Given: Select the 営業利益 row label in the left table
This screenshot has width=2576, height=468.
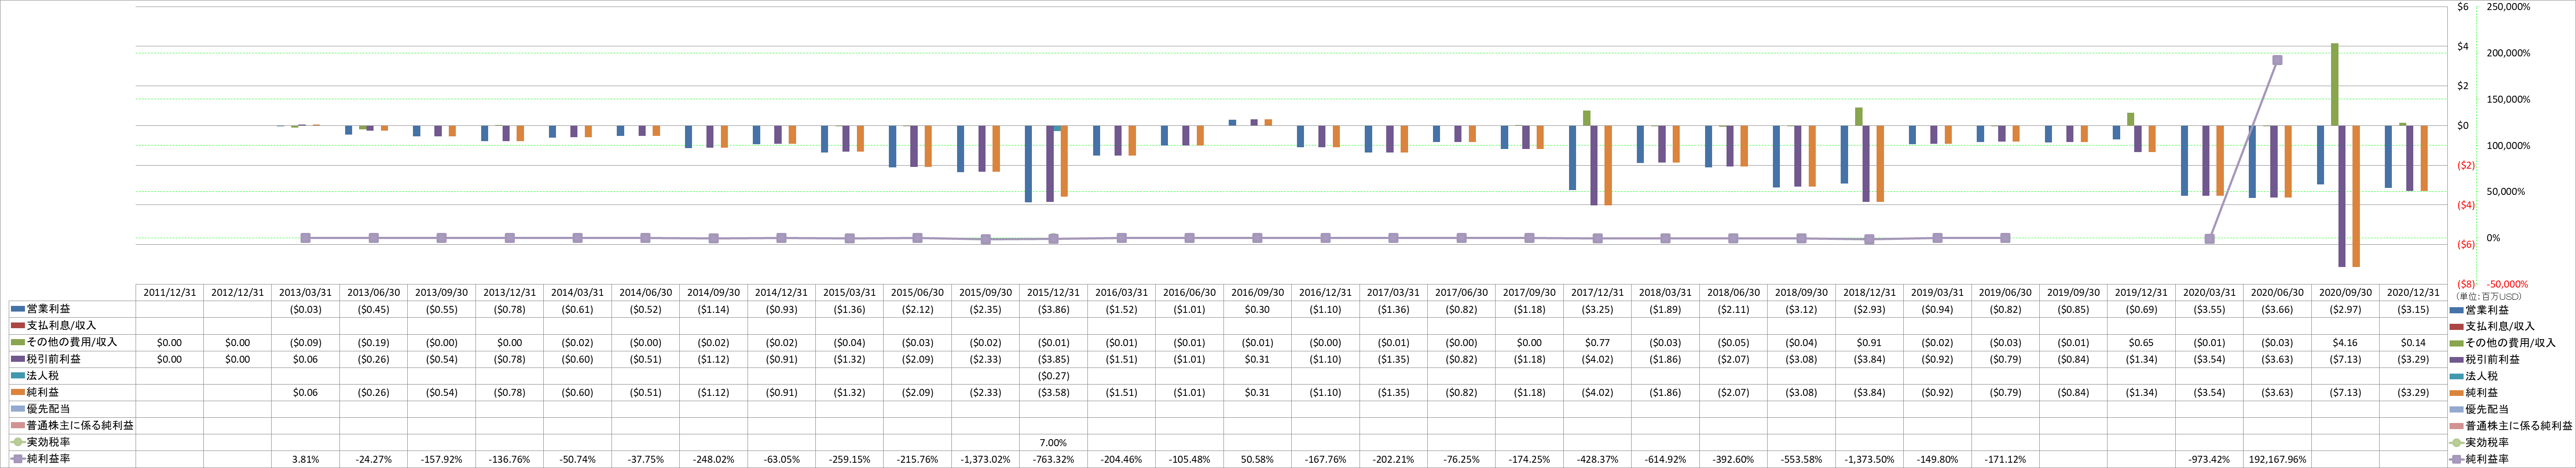Looking at the screenshot, I should [48, 309].
